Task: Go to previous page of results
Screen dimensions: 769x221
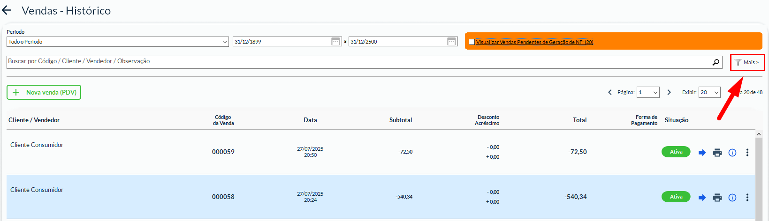Action: tap(609, 92)
